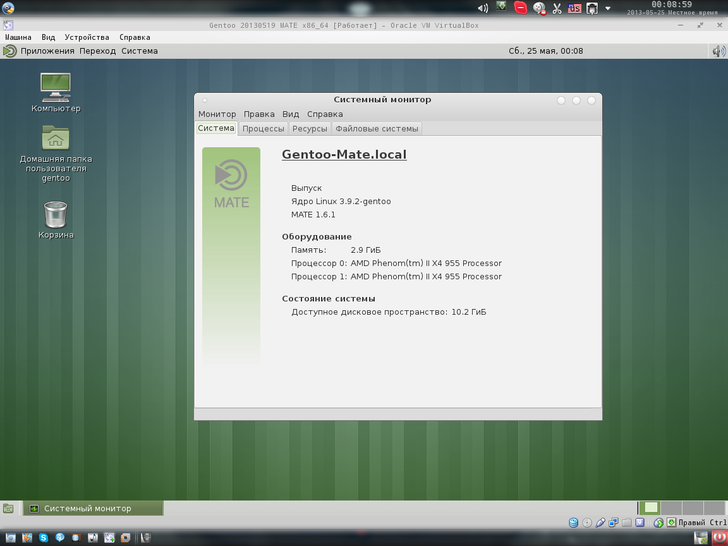Open the Переход panel menu
This screenshot has width=728, height=546.
pyautogui.click(x=97, y=51)
